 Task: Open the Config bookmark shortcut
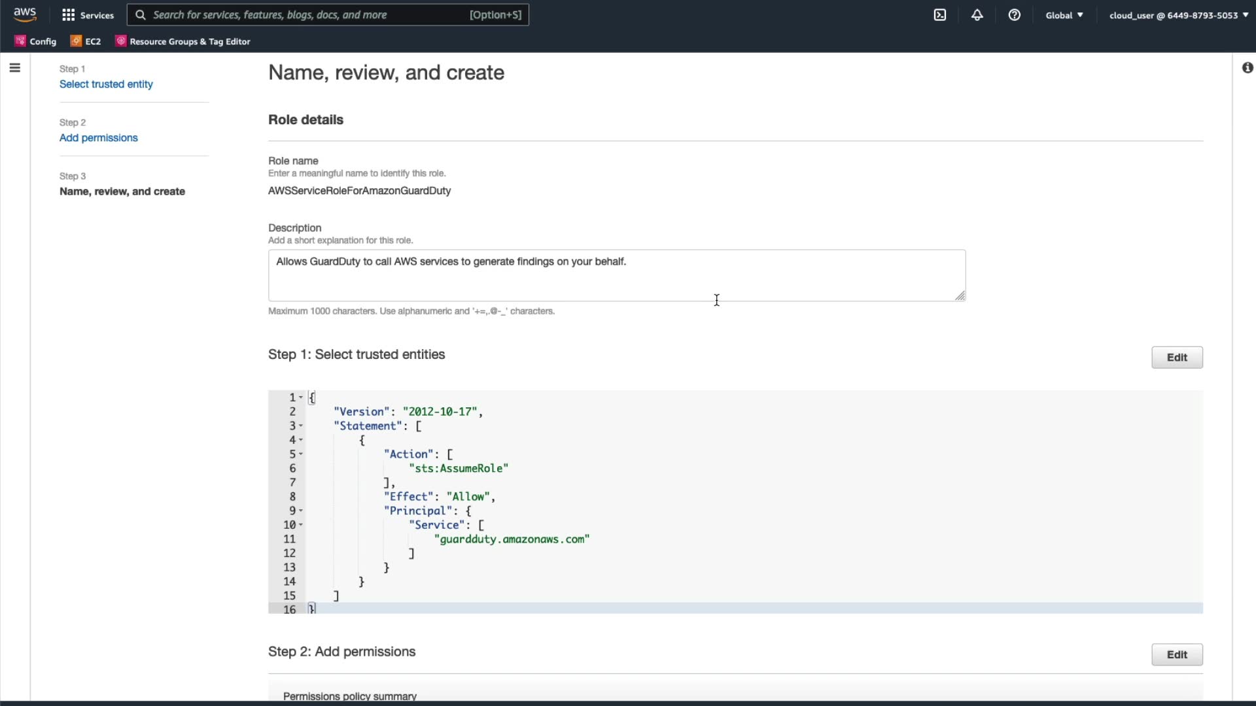pyautogui.click(x=36, y=41)
